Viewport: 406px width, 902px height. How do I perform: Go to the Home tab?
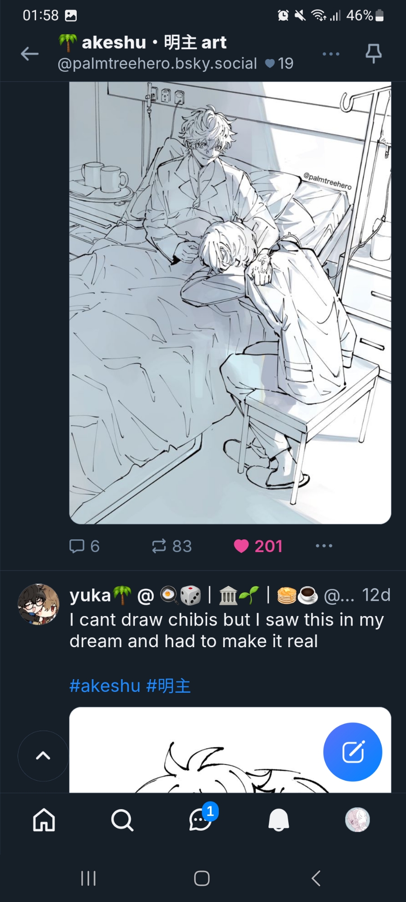44,819
